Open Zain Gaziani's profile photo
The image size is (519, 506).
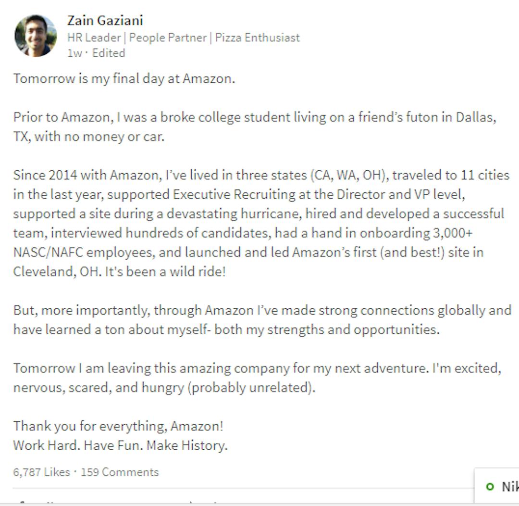[x=36, y=36]
